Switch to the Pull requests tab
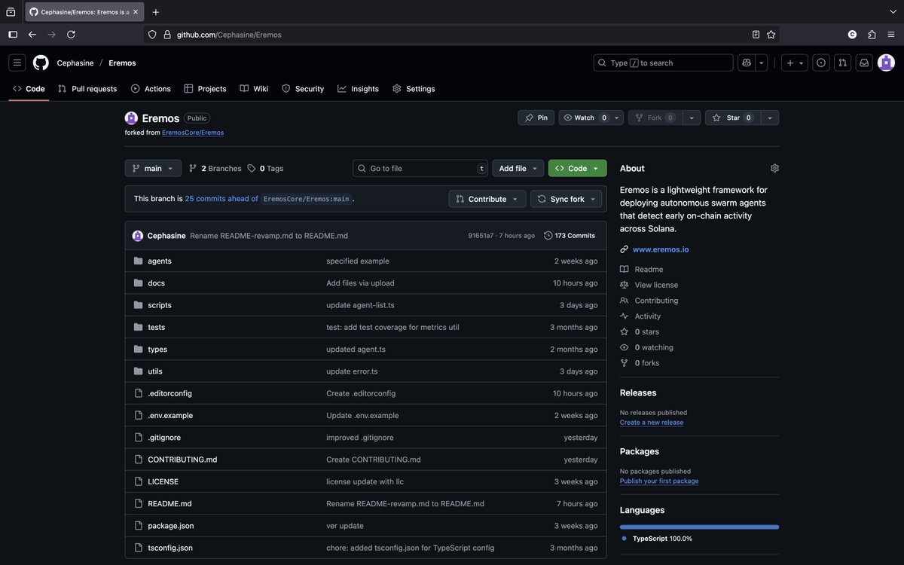Image resolution: width=904 pixels, height=565 pixels. pyautogui.click(x=87, y=89)
